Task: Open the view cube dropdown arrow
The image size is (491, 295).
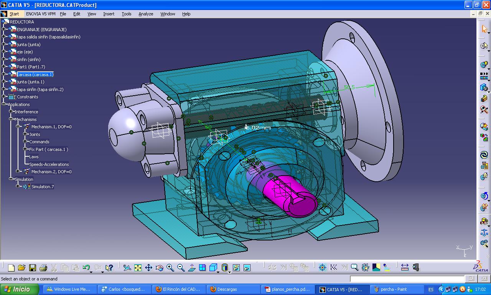Action: (x=218, y=272)
